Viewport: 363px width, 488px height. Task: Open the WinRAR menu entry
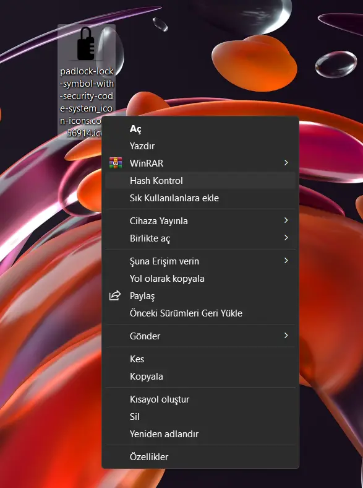tap(200, 163)
